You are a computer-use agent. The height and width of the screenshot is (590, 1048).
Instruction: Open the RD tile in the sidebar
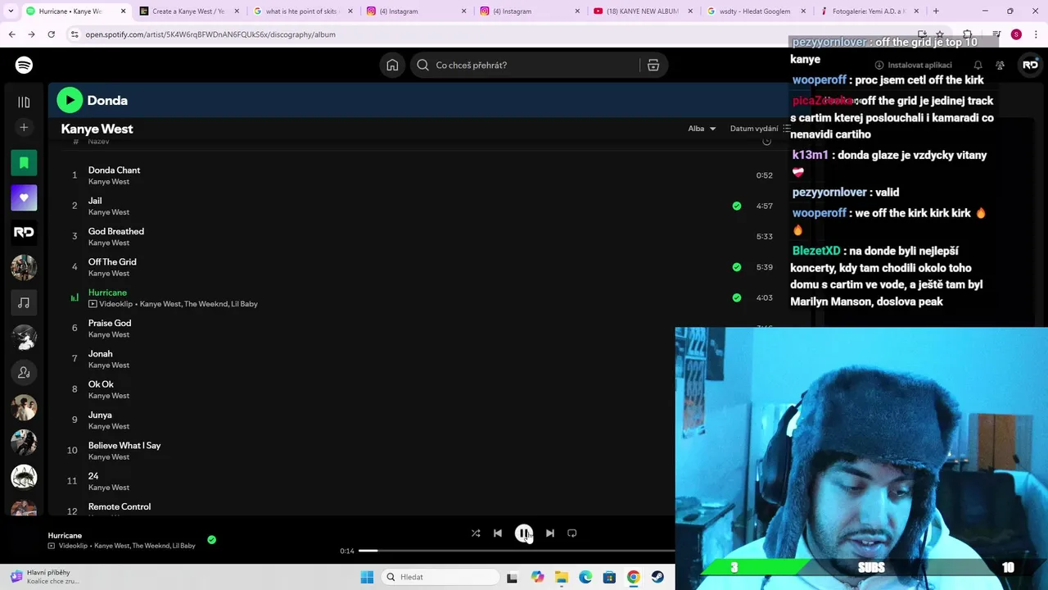[24, 233]
